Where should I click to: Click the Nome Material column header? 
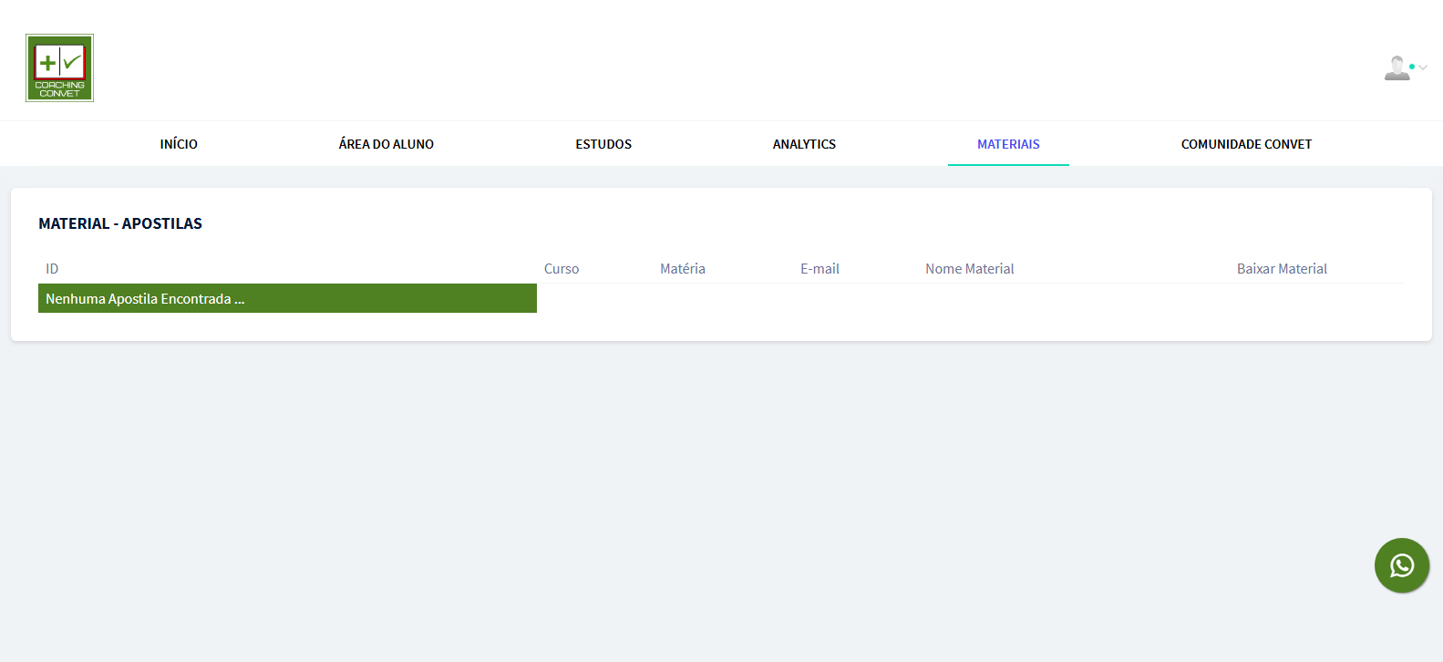969,269
